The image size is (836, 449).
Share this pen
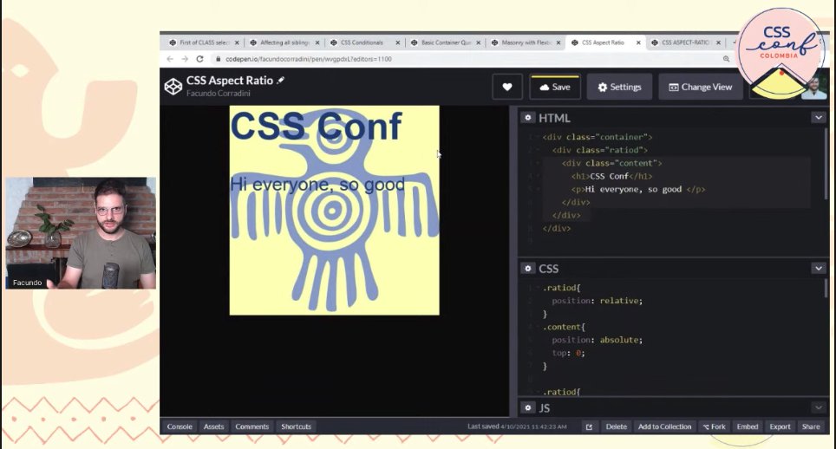point(811,426)
